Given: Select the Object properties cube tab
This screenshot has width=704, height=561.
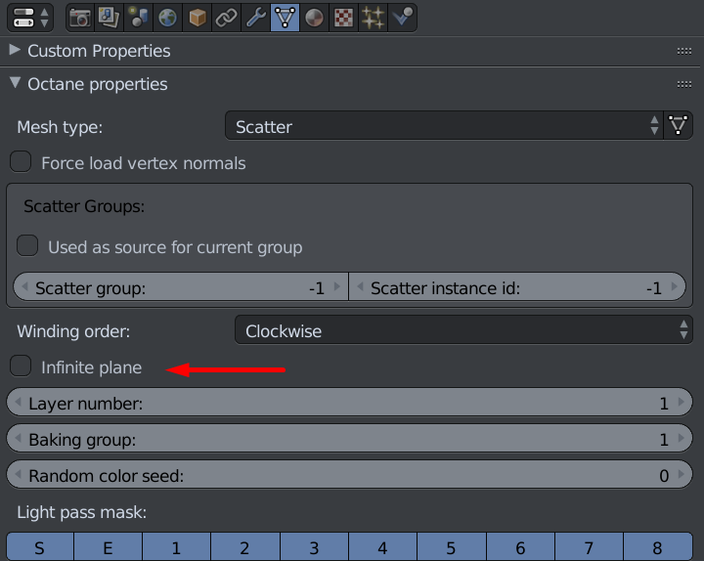Looking at the screenshot, I should 198,17.
